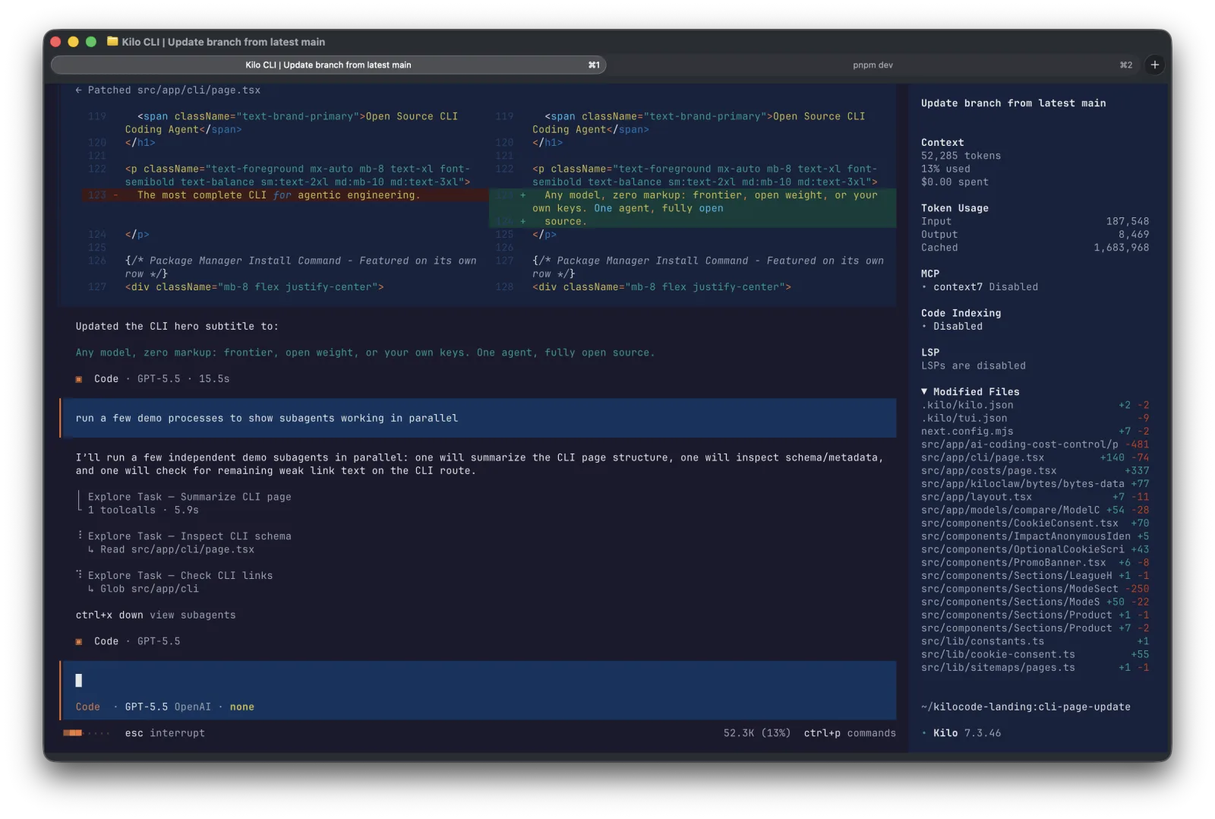Focus the prompt input field with cursor
This screenshot has width=1215, height=819.
[x=478, y=681]
